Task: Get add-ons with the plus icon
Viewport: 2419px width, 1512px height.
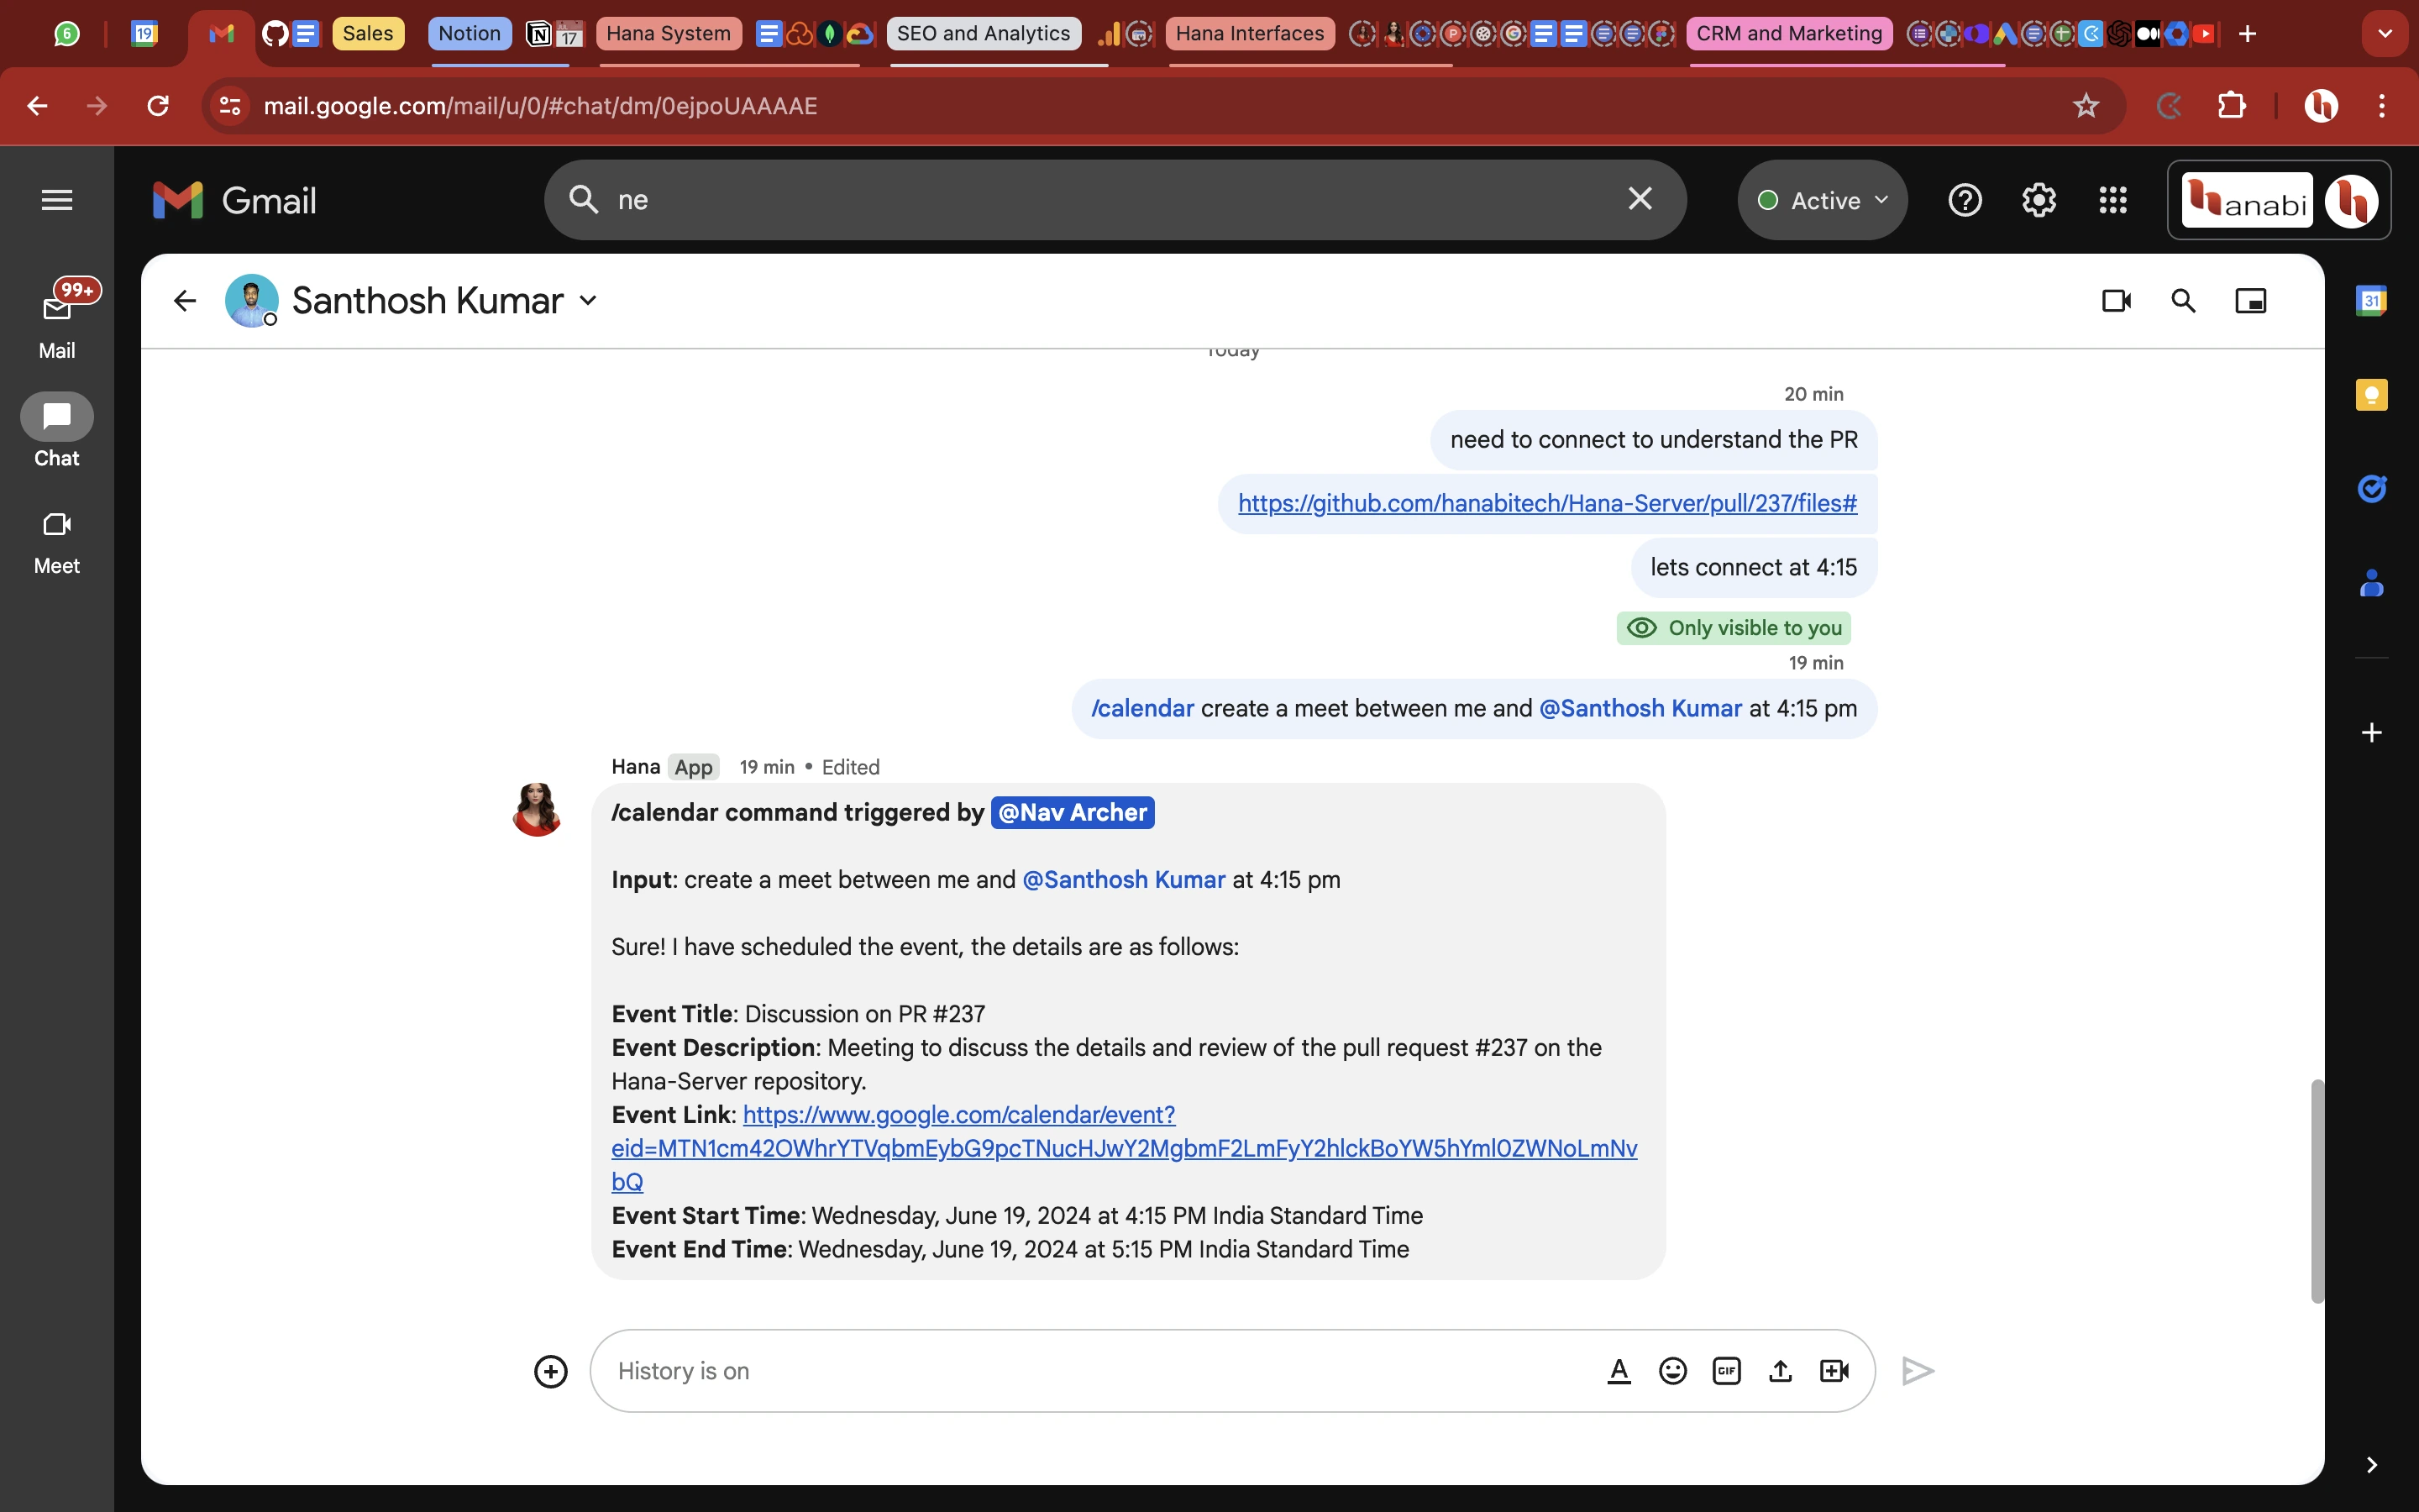Action: point(2371,733)
